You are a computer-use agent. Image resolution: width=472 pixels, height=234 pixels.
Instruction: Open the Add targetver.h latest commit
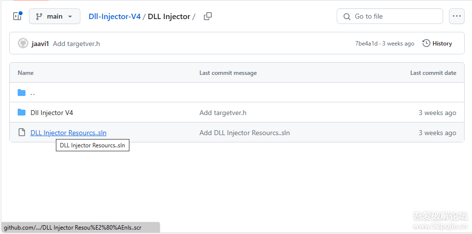point(76,44)
